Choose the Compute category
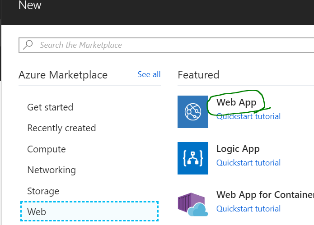 click(x=47, y=149)
